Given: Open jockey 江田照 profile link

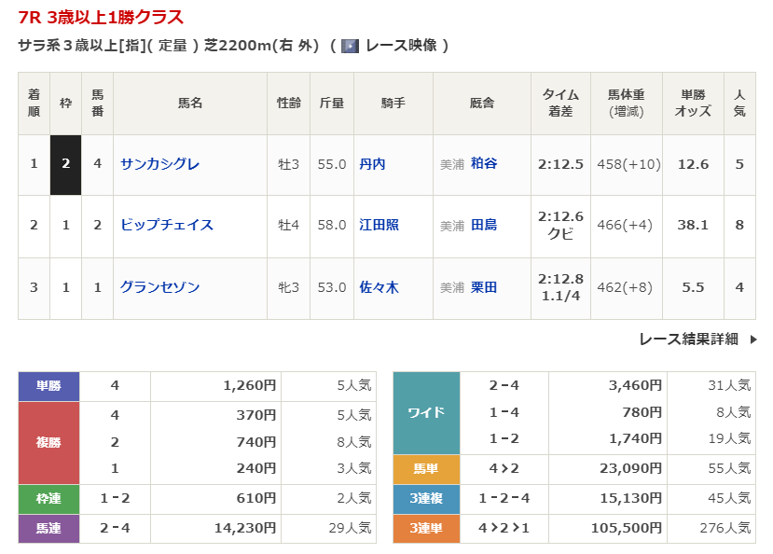Looking at the screenshot, I should [x=379, y=225].
